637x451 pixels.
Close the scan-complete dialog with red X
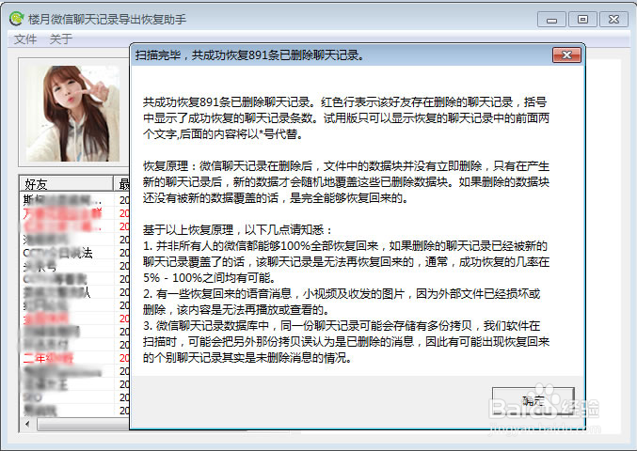(x=566, y=54)
